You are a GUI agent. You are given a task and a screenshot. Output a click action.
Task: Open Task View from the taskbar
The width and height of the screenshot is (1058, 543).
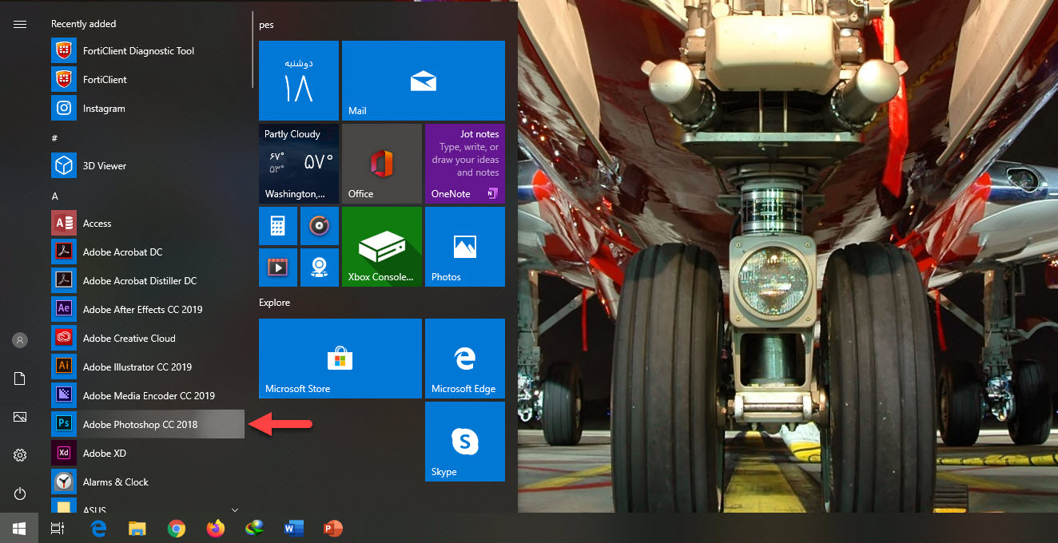pyautogui.click(x=58, y=529)
